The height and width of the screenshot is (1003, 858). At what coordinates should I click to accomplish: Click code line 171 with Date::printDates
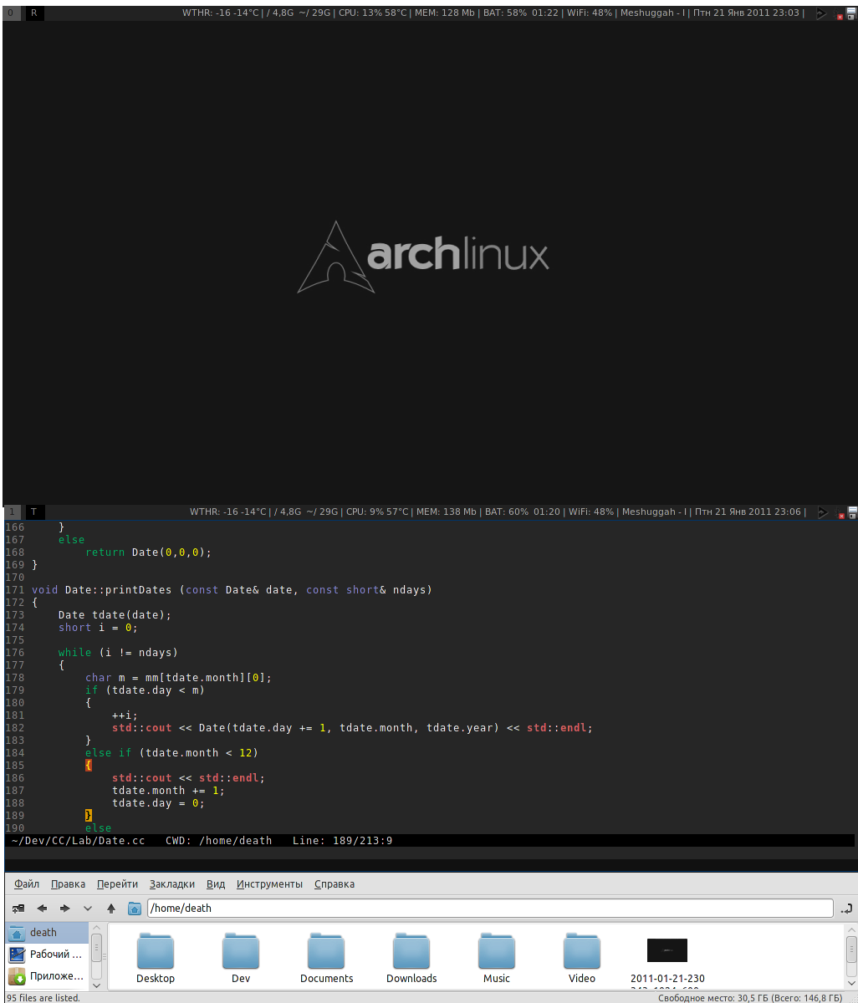tap(232, 590)
